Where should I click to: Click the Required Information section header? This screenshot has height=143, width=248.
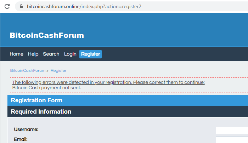pyautogui.click(x=128, y=112)
